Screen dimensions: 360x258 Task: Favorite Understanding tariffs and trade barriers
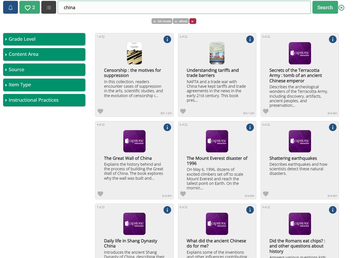click(183, 111)
